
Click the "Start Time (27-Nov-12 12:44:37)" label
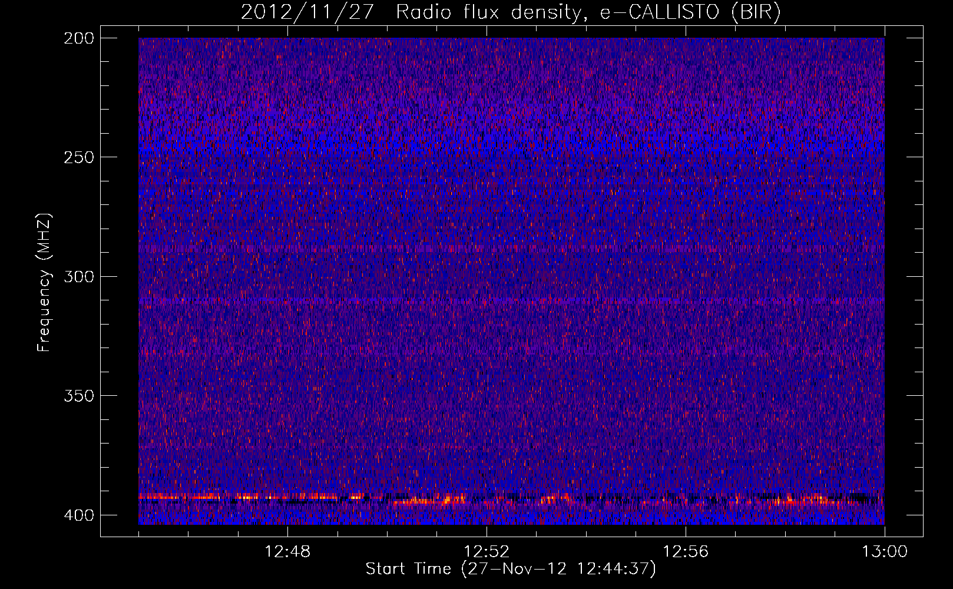(x=511, y=569)
